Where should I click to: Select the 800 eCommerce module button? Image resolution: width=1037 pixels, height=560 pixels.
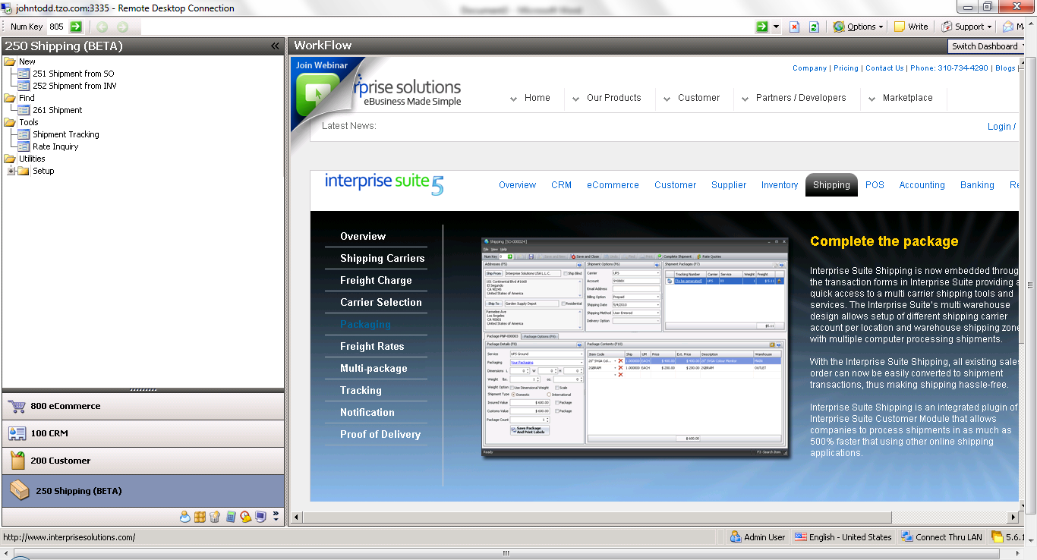pos(143,406)
